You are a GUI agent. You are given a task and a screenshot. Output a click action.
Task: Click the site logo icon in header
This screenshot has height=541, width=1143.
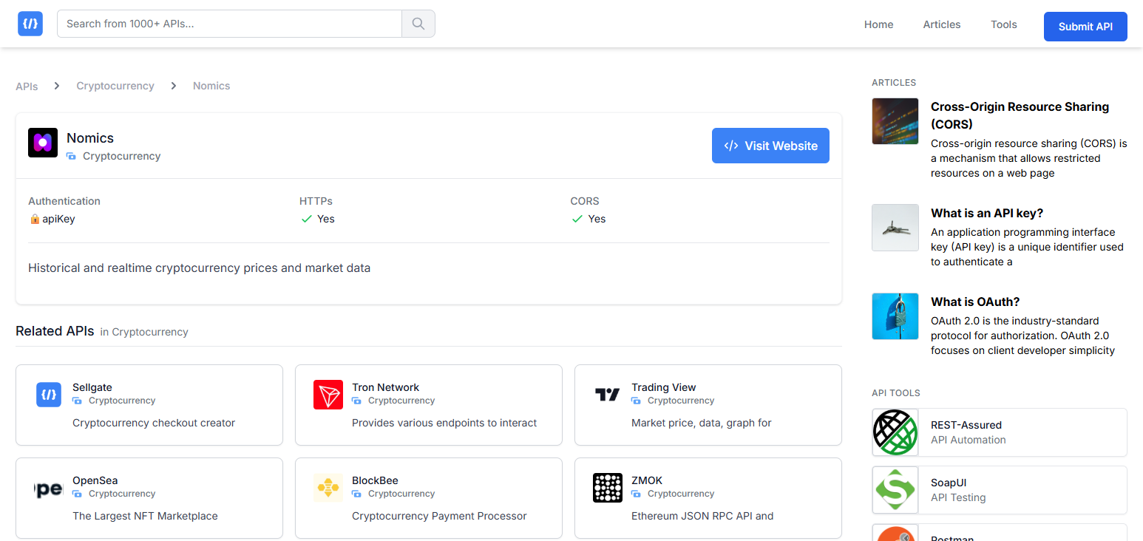point(30,24)
